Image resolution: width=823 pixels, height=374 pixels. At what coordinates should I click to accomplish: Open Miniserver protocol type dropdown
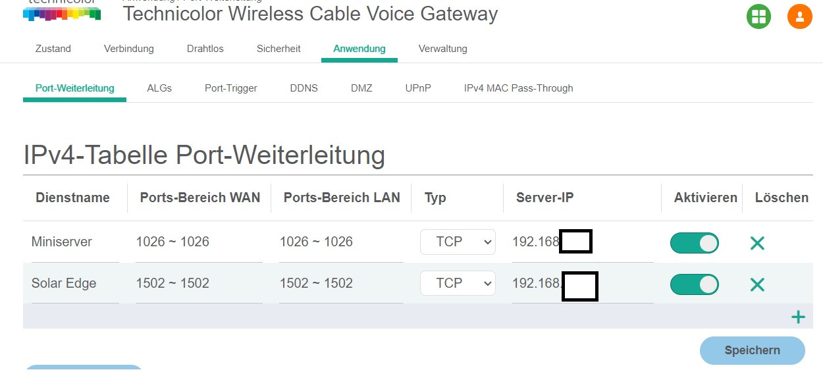[x=458, y=242]
